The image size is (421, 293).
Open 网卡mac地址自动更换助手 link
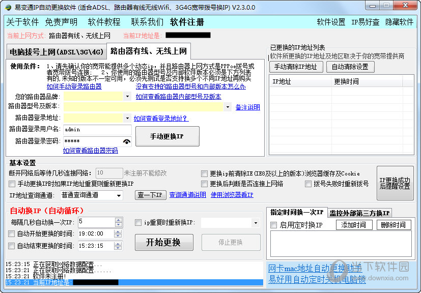click(315, 268)
